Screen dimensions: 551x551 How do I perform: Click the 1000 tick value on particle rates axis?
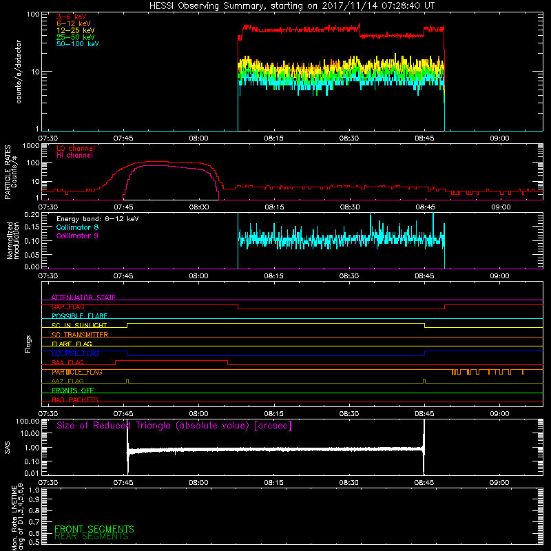pyautogui.click(x=31, y=146)
